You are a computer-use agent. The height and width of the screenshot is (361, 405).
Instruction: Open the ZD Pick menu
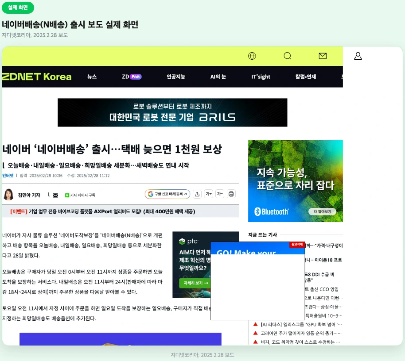(132, 77)
